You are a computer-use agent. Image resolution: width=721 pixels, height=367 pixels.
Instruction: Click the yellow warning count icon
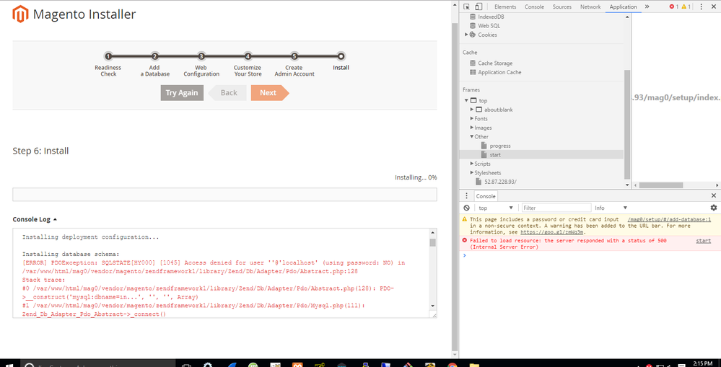pyautogui.click(x=686, y=6)
